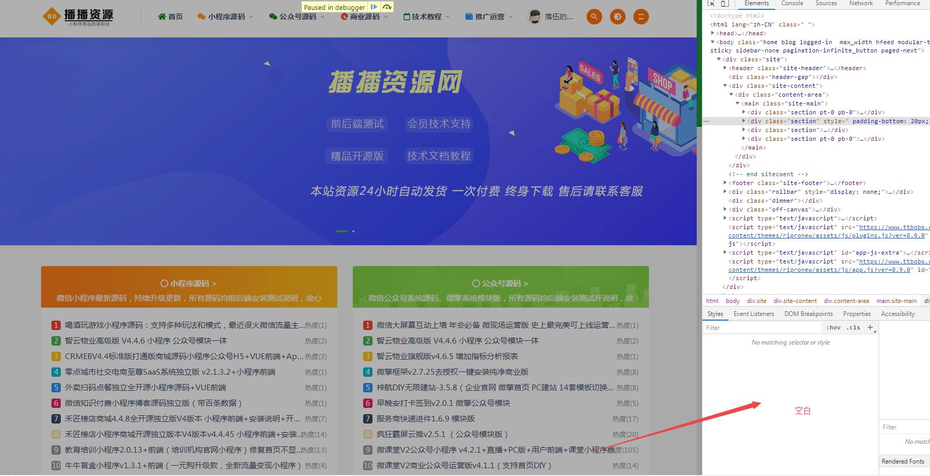Expand the div rollbar node
This screenshot has width=930, height=476.
point(725,192)
